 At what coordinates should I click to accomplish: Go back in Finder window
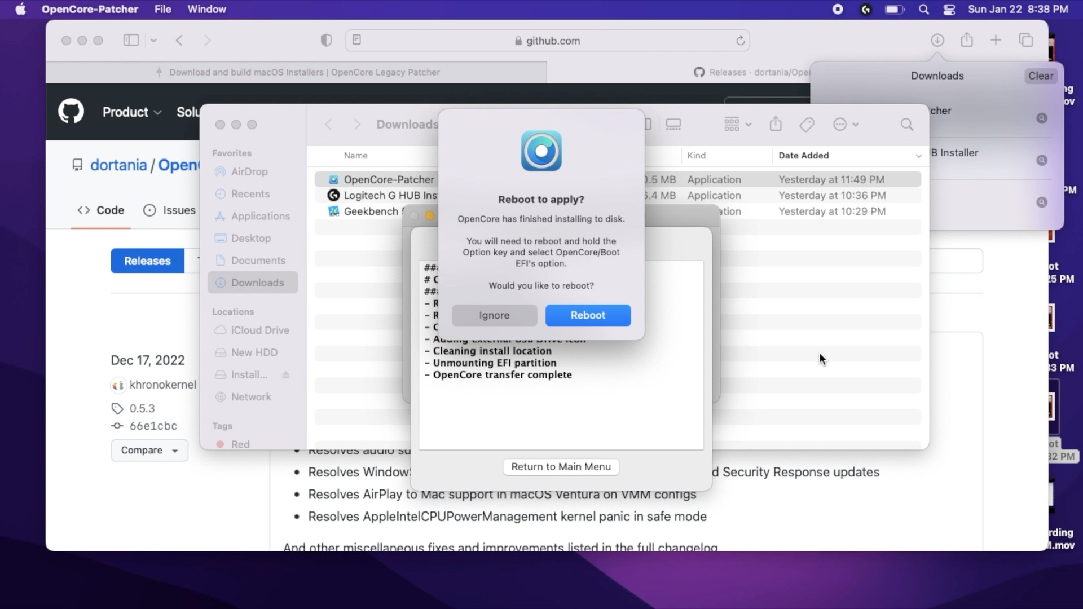(x=329, y=125)
